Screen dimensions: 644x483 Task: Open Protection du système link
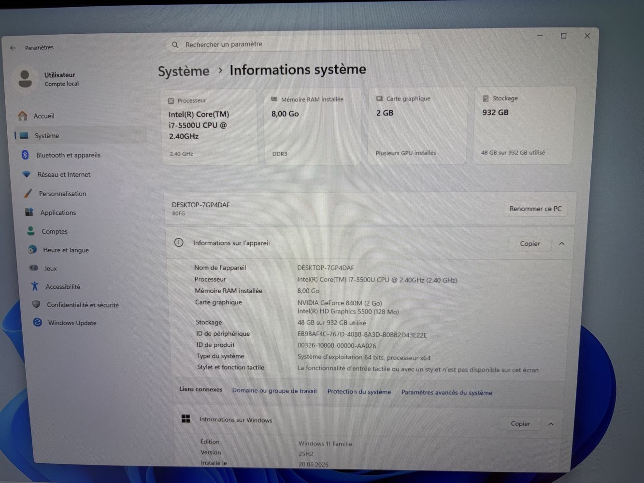(x=359, y=392)
